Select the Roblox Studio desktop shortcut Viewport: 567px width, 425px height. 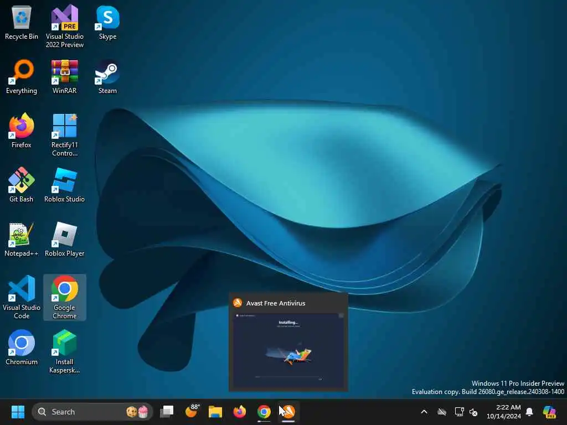tap(65, 185)
